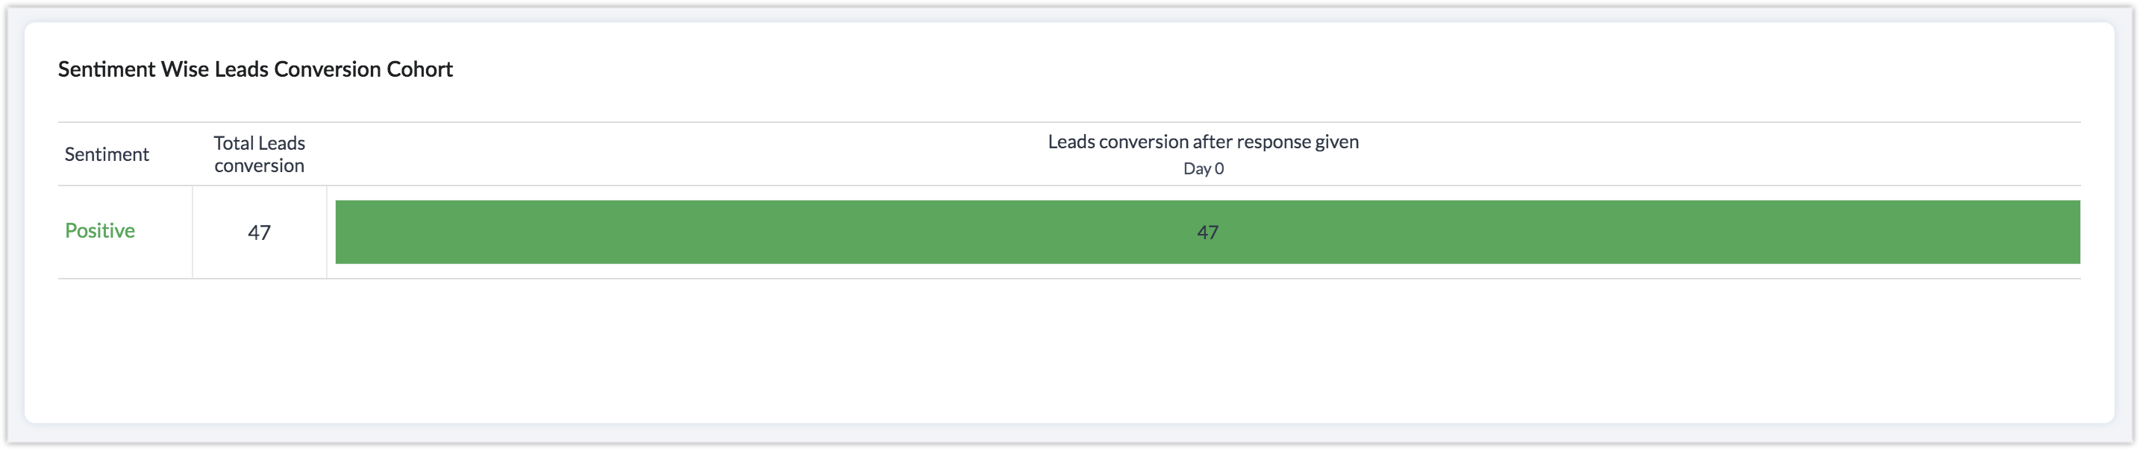
Task: Click lowercase "conversion" under "Total Leads"
Action: pos(259,165)
